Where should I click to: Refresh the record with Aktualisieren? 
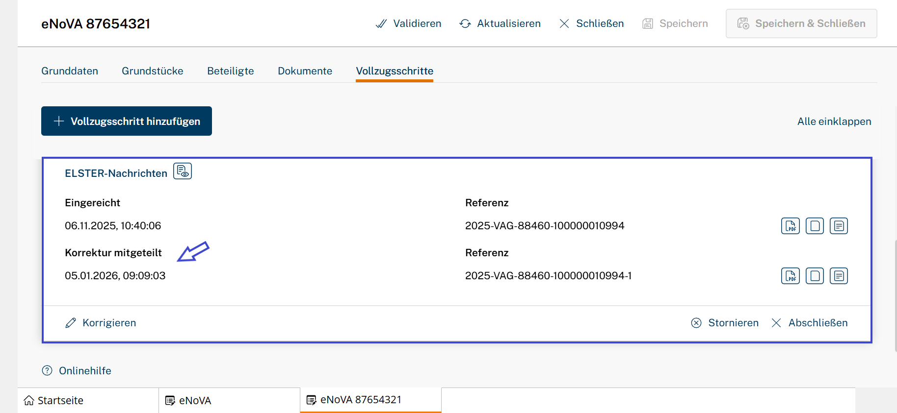point(500,24)
